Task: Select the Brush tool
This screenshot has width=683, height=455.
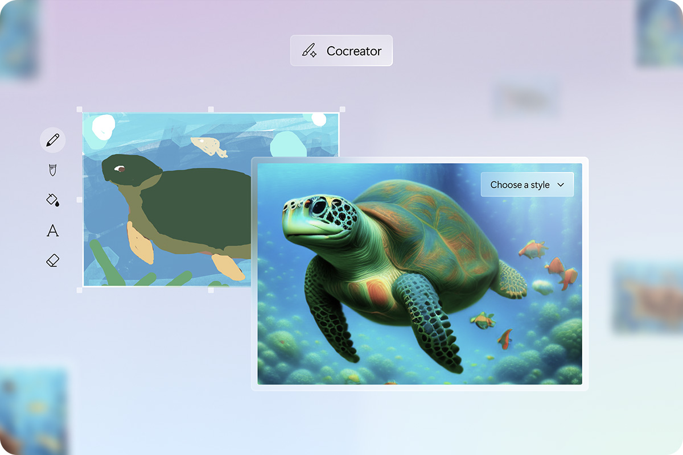Action: click(x=52, y=169)
